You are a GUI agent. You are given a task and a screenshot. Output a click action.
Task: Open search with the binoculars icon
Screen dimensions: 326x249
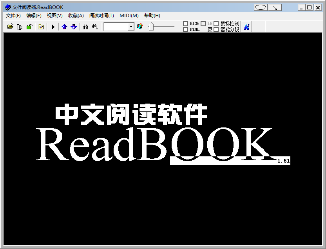coord(85,27)
